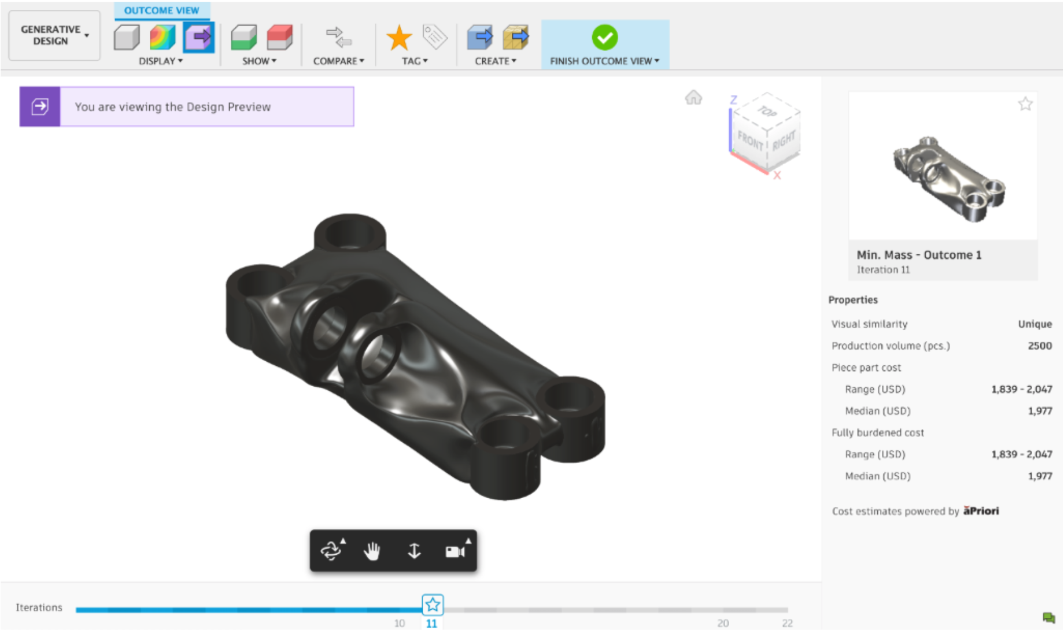Create mesh design from outcome icon
This screenshot has width=1064, height=630.
[516, 38]
